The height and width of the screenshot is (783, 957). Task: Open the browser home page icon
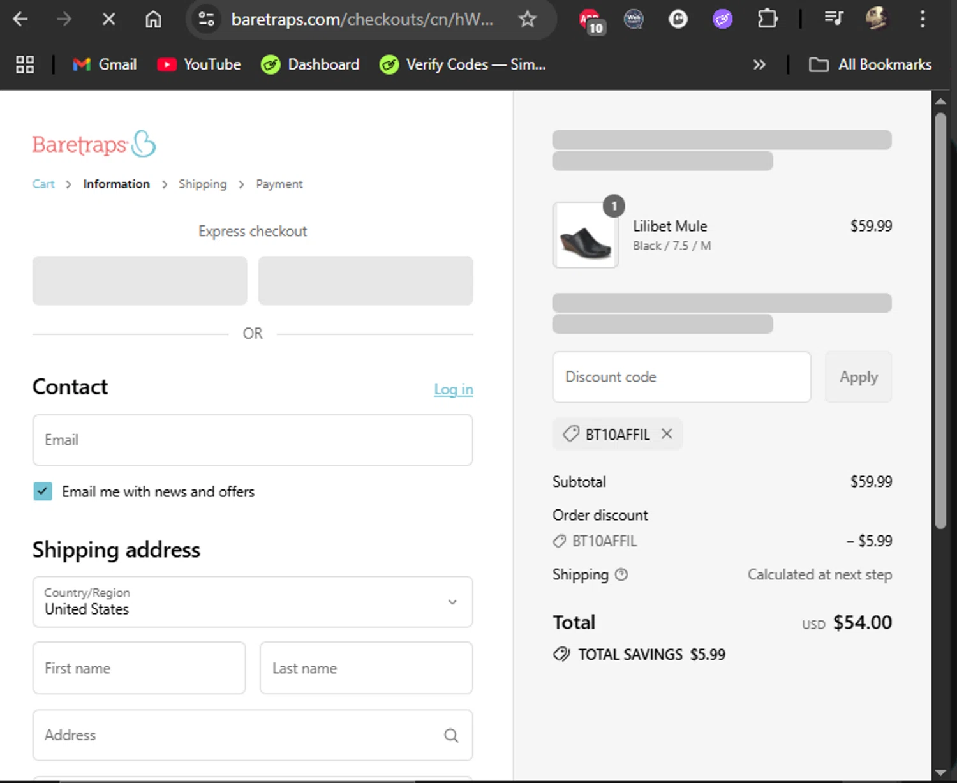[x=153, y=19]
